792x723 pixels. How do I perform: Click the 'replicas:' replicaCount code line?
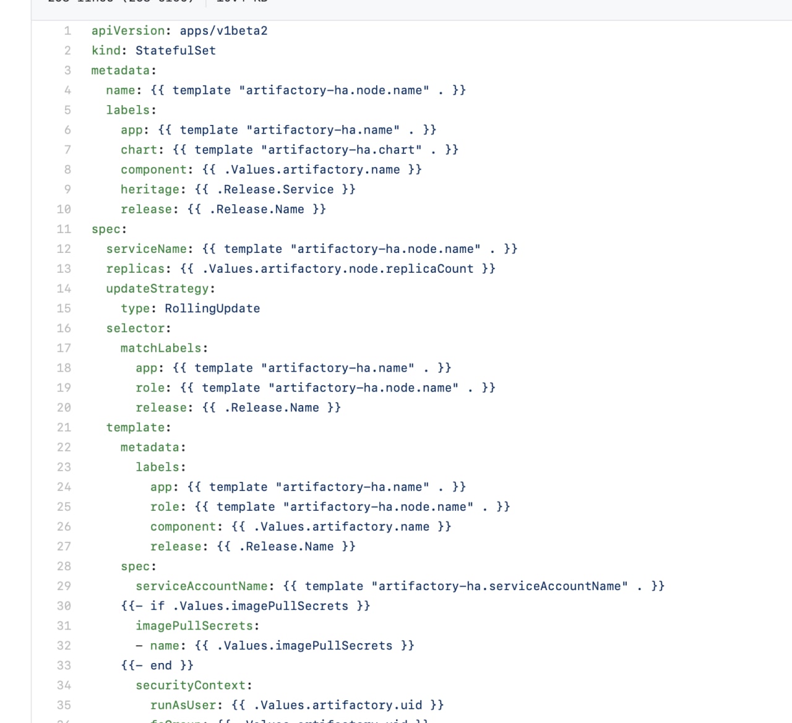pyautogui.click(x=301, y=268)
